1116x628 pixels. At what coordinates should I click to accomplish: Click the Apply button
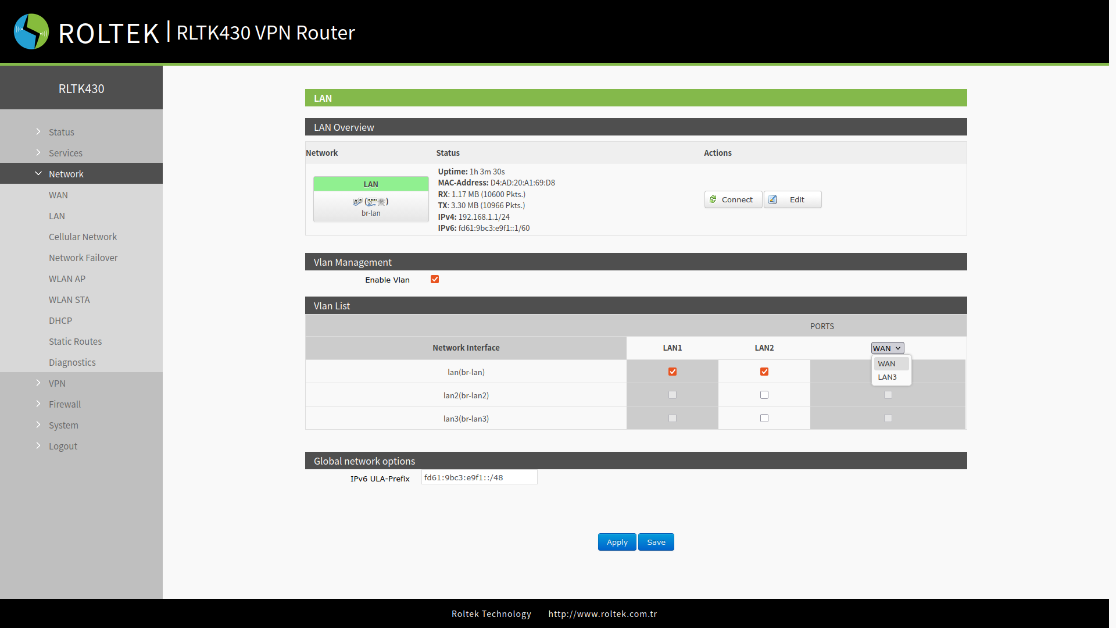click(x=617, y=542)
